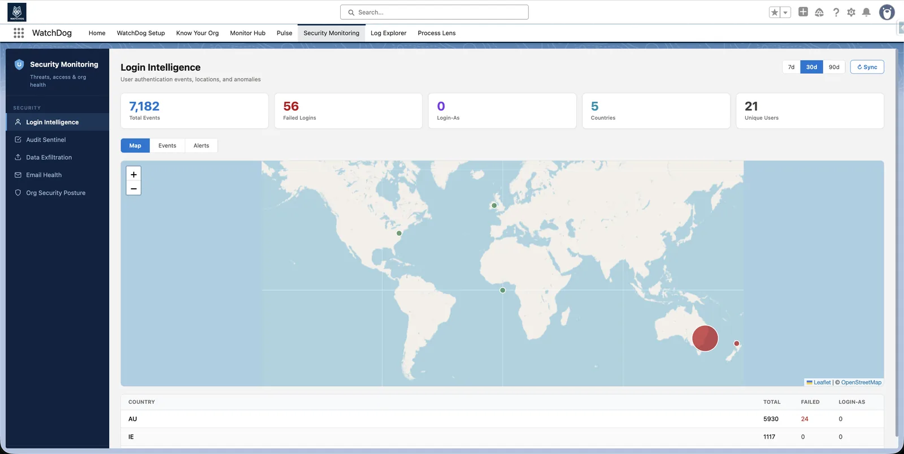Select Login Intelligence in sidebar
This screenshot has width=904, height=454.
pos(57,122)
